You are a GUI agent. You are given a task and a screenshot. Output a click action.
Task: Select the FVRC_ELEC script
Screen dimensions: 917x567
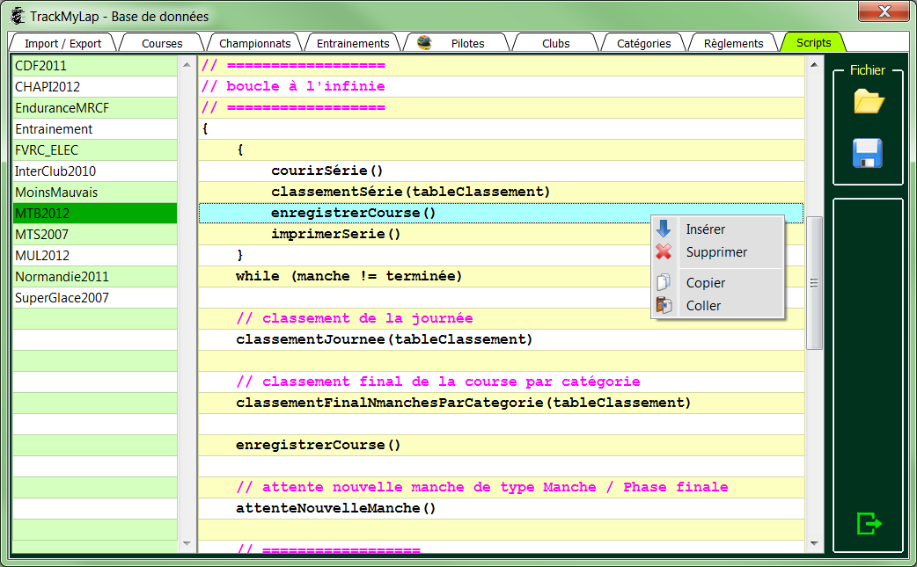click(95, 150)
